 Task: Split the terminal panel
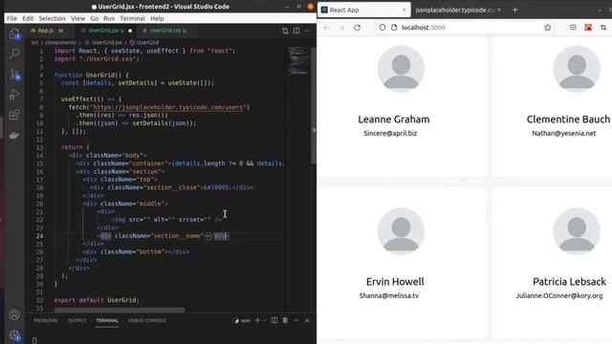click(x=274, y=320)
